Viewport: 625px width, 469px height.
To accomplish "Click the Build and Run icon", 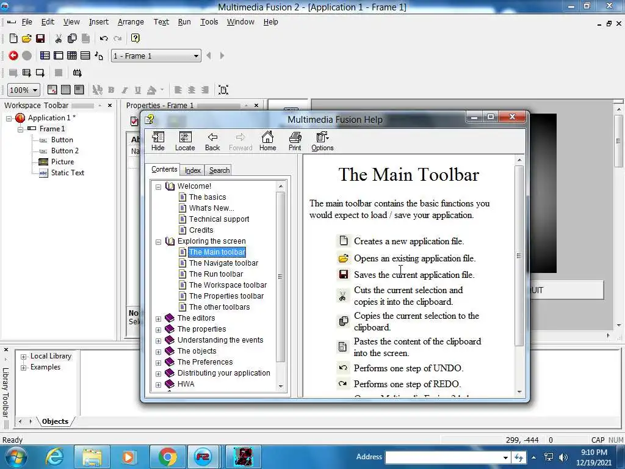I will click(78, 73).
